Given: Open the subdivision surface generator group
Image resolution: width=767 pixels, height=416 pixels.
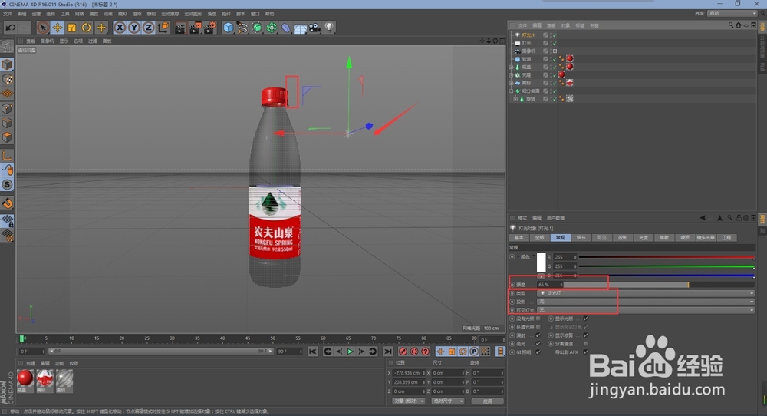Looking at the screenshot, I should (x=257, y=28).
